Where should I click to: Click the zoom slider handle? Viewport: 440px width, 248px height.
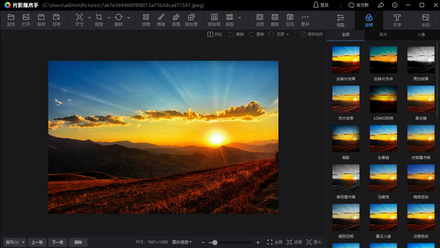(215, 242)
